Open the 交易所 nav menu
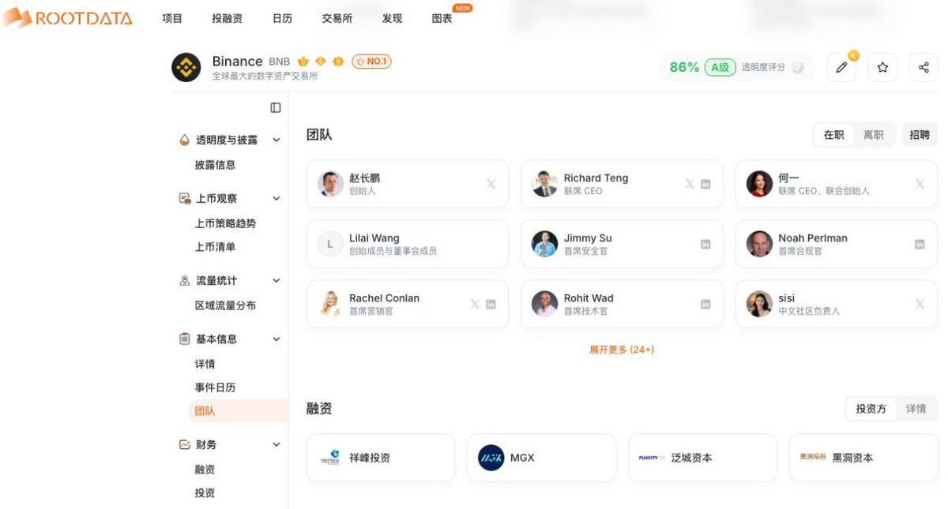Screen dimensions: 948x509 click(x=337, y=18)
